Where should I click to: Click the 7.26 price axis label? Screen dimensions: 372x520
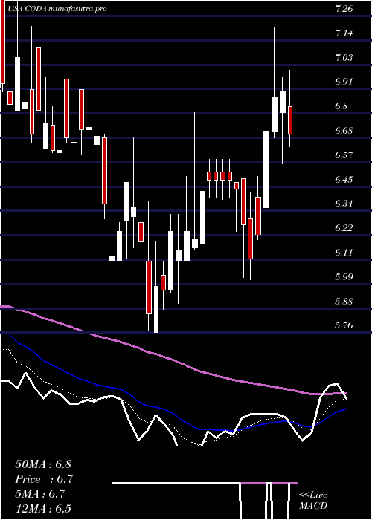pos(344,9)
